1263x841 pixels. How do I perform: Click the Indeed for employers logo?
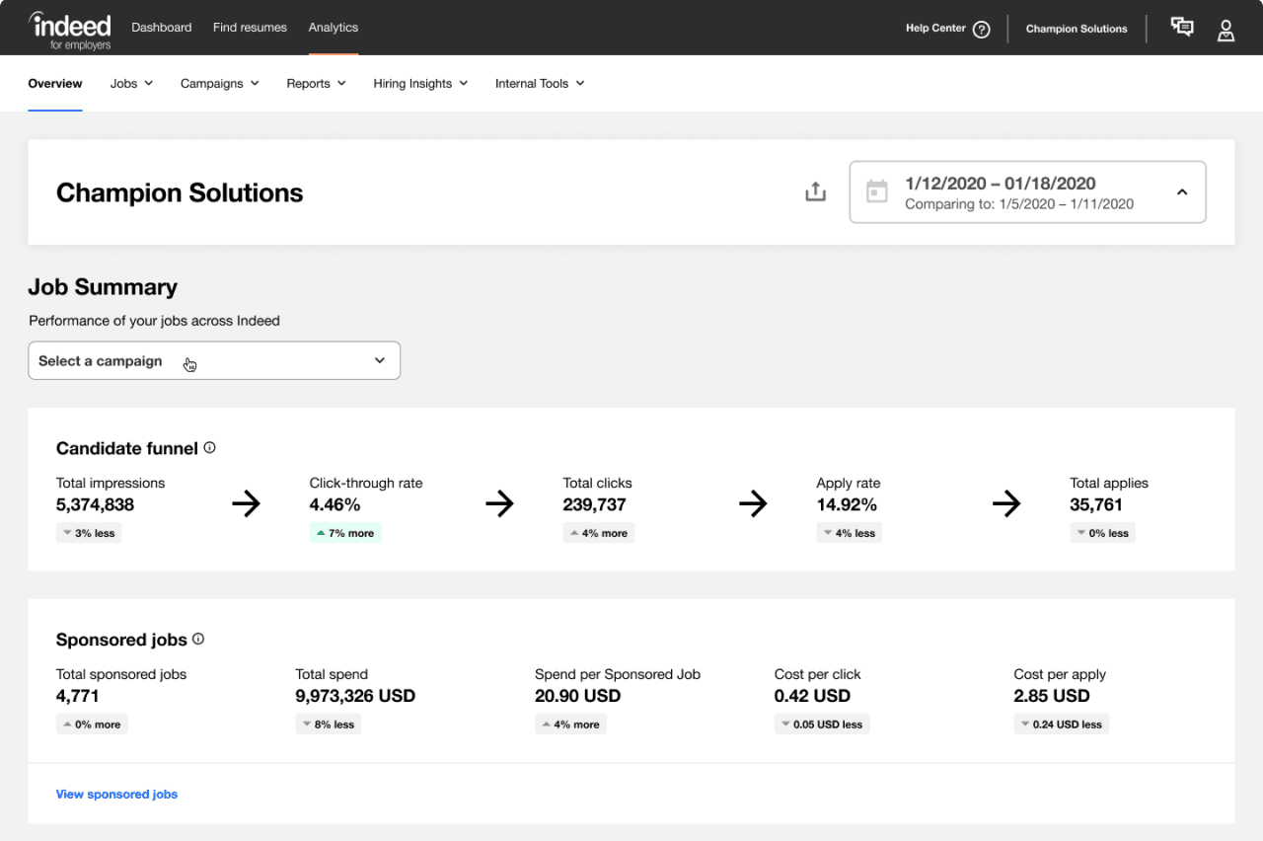[70, 29]
